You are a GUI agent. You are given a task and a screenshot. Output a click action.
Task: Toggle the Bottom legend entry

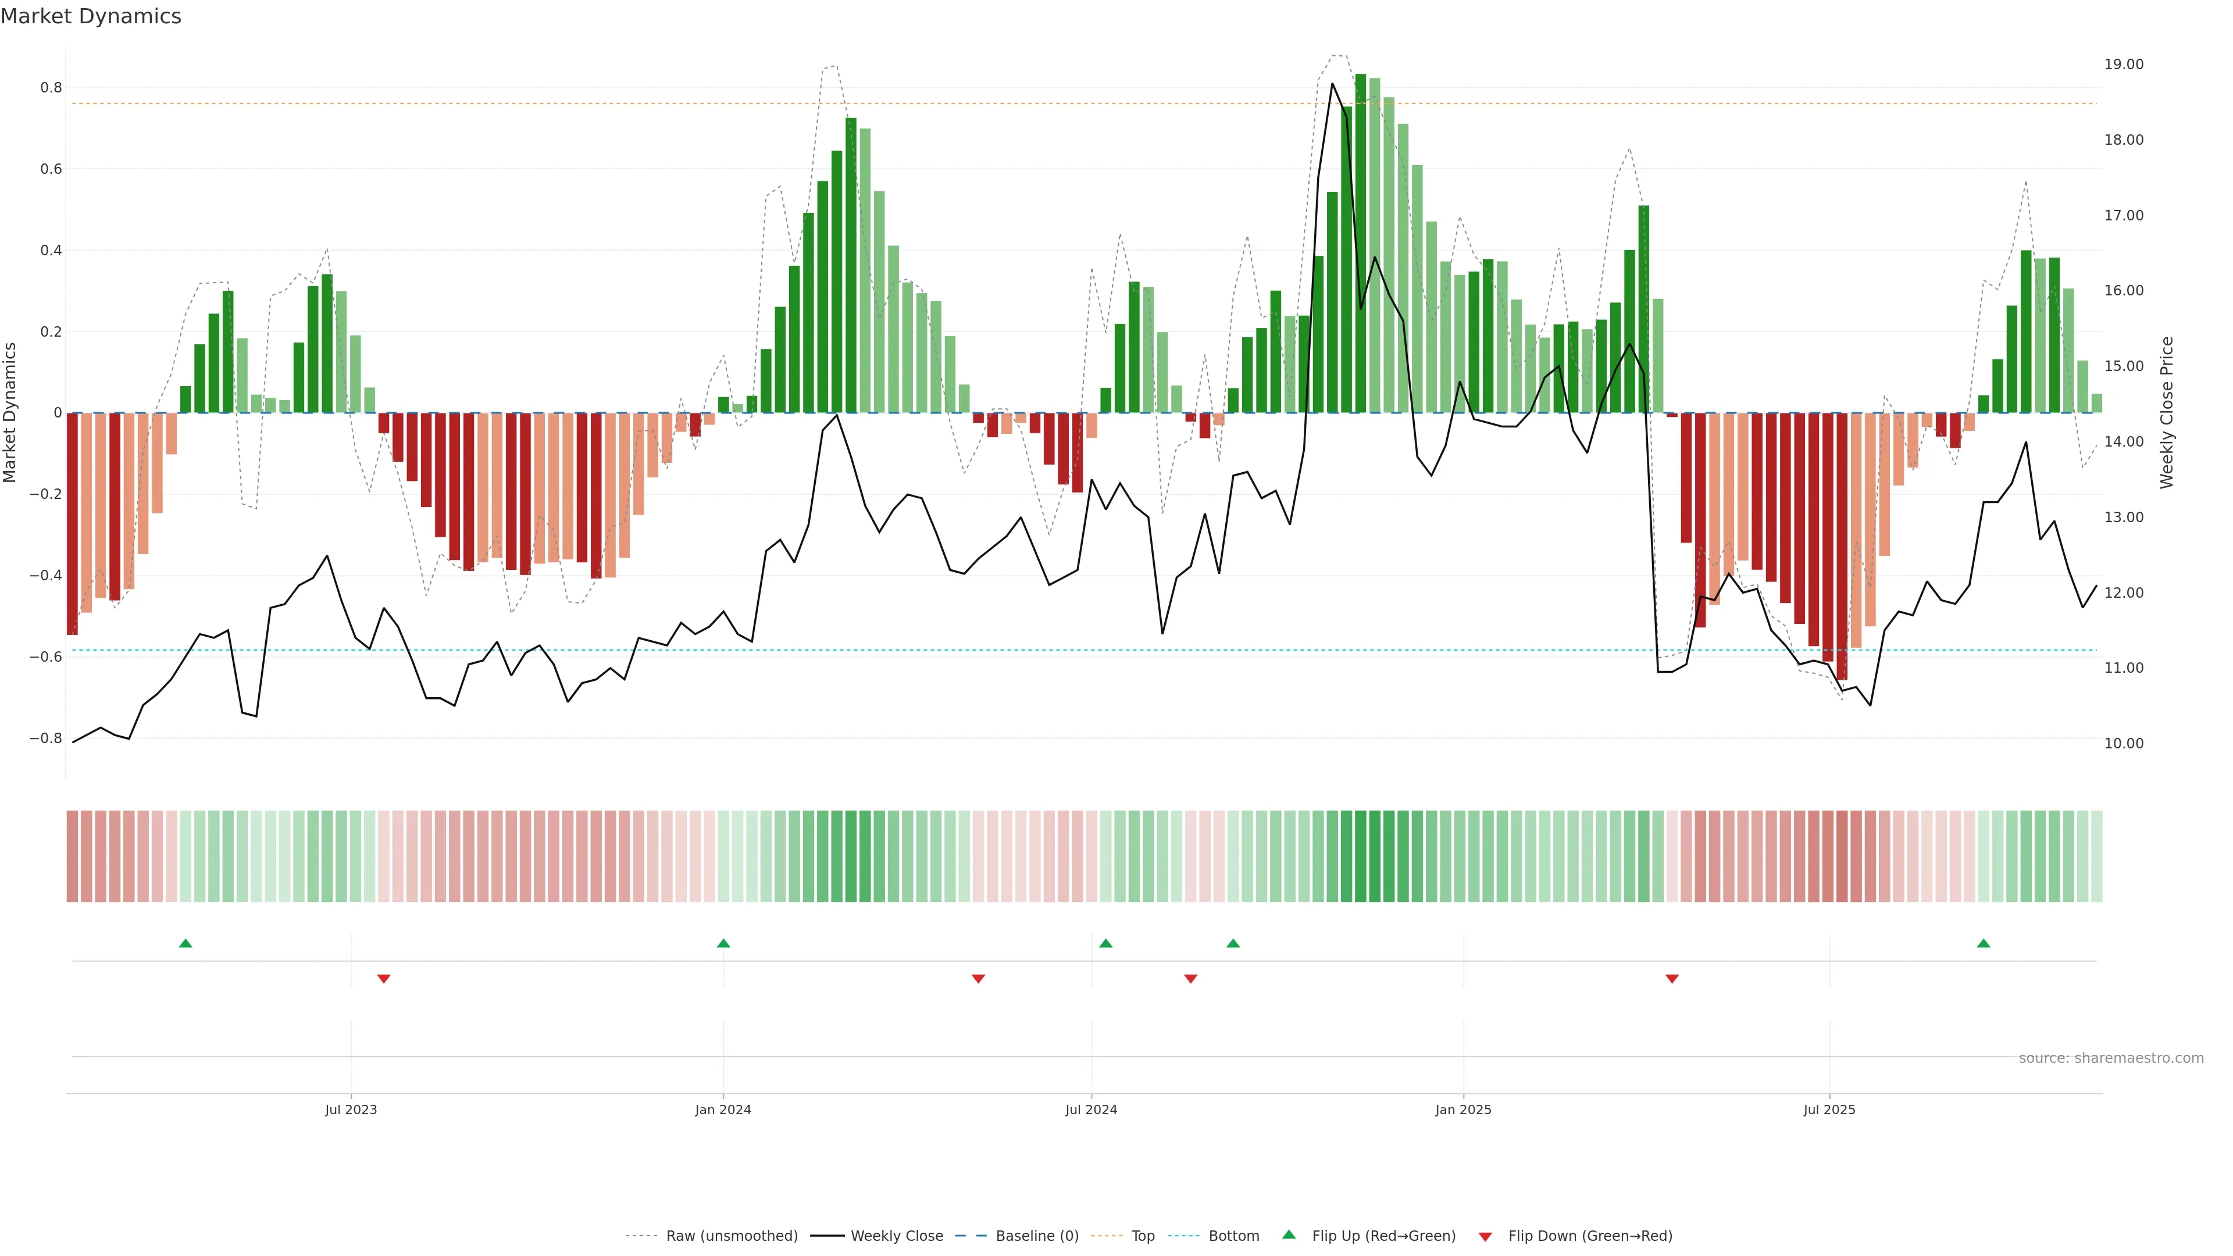tap(1233, 1236)
